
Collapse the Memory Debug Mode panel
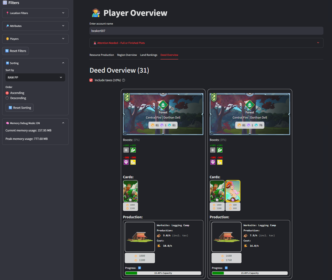[x=35, y=123]
